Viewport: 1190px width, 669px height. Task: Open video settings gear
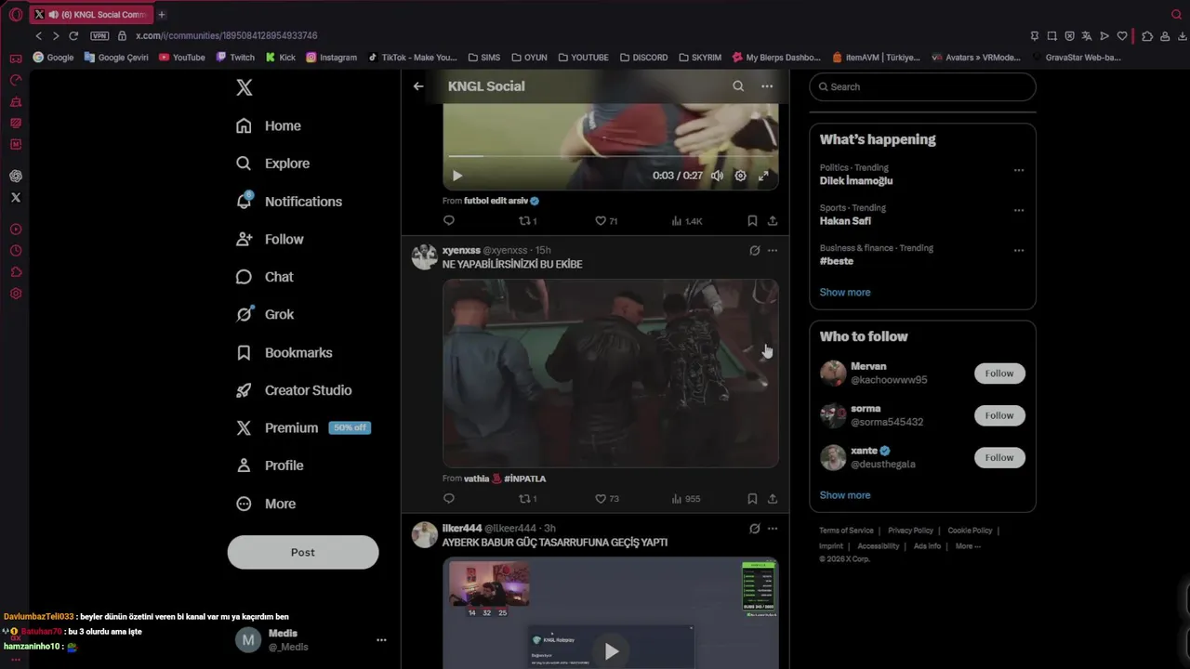pyautogui.click(x=740, y=176)
